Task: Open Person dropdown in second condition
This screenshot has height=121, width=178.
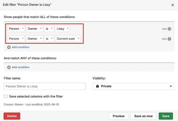Action: click(15, 39)
